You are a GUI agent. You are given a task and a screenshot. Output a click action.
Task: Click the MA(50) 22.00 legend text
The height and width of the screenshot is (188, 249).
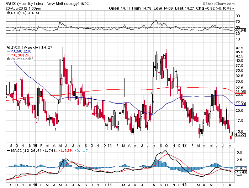click(21, 51)
